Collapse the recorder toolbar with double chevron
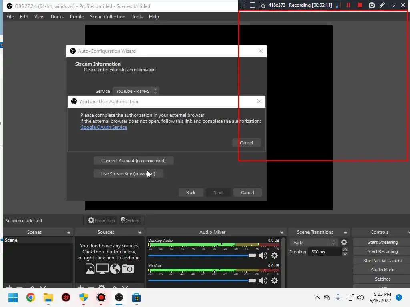Viewport: 410px width, 307px height. point(393,5)
